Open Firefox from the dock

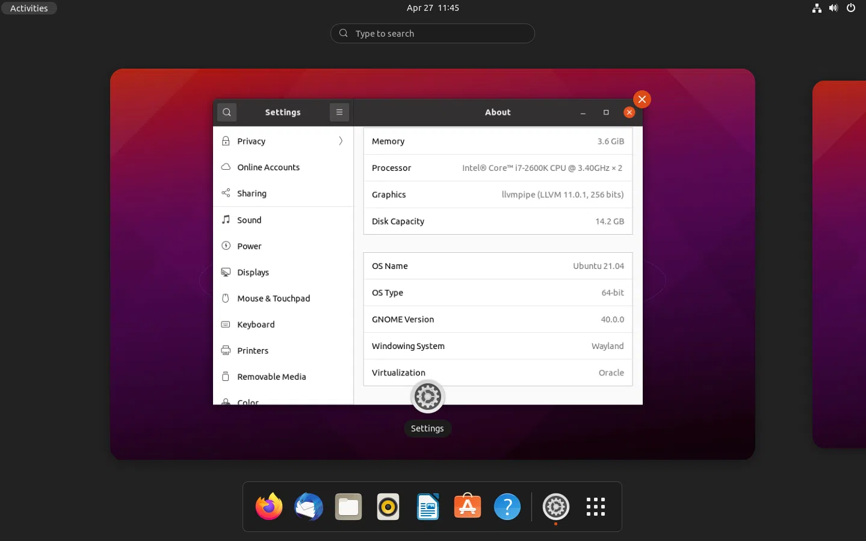click(x=268, y=507)
